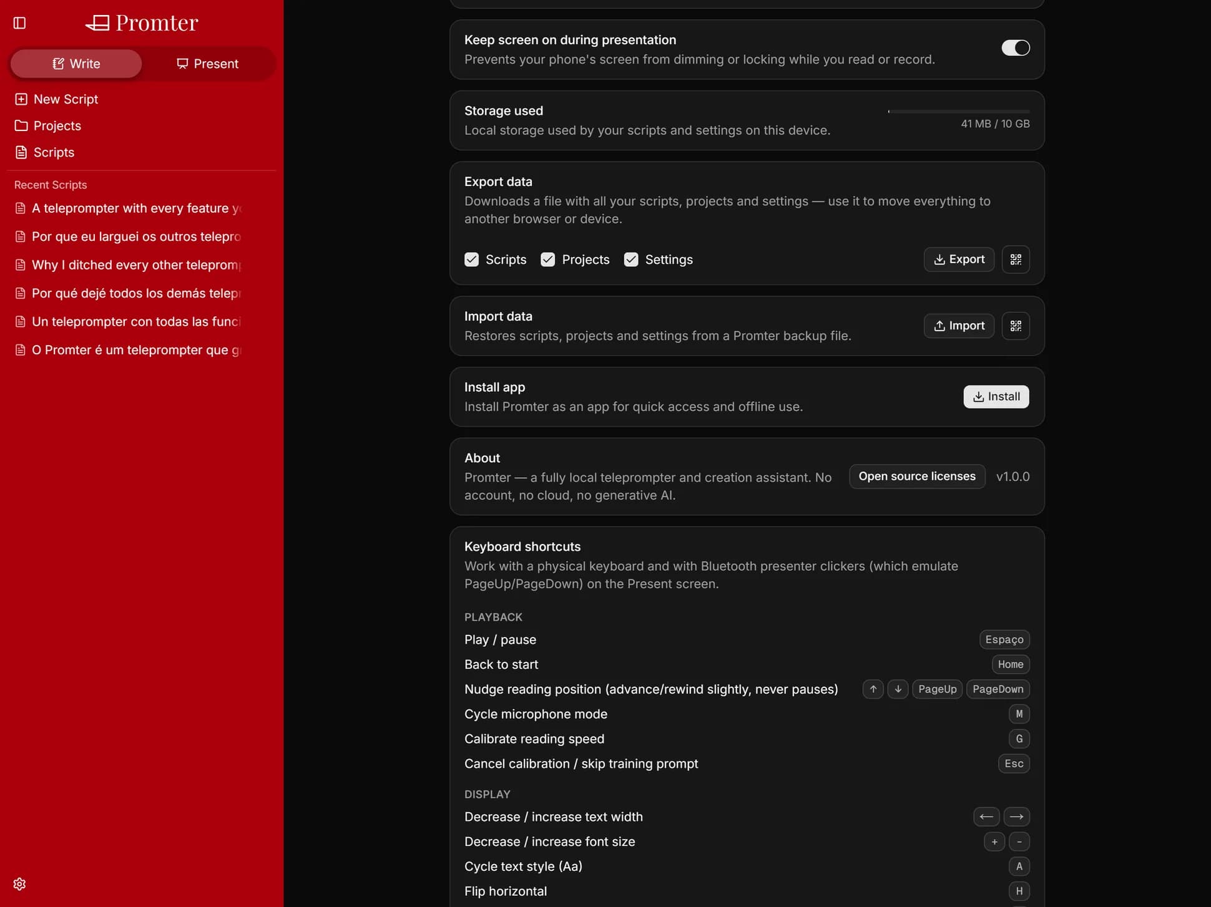Show QR code for export data

pyautogui.click(x=1016, y=259)
